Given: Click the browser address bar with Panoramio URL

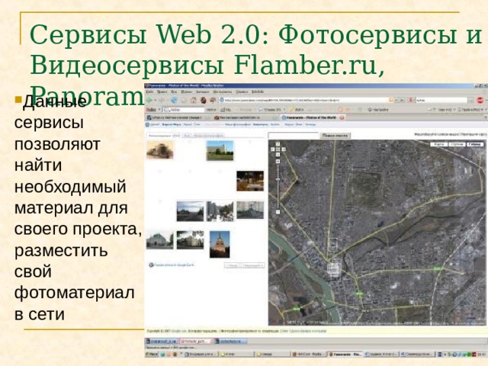Looking at the screenshot, I should pos(307,100).
